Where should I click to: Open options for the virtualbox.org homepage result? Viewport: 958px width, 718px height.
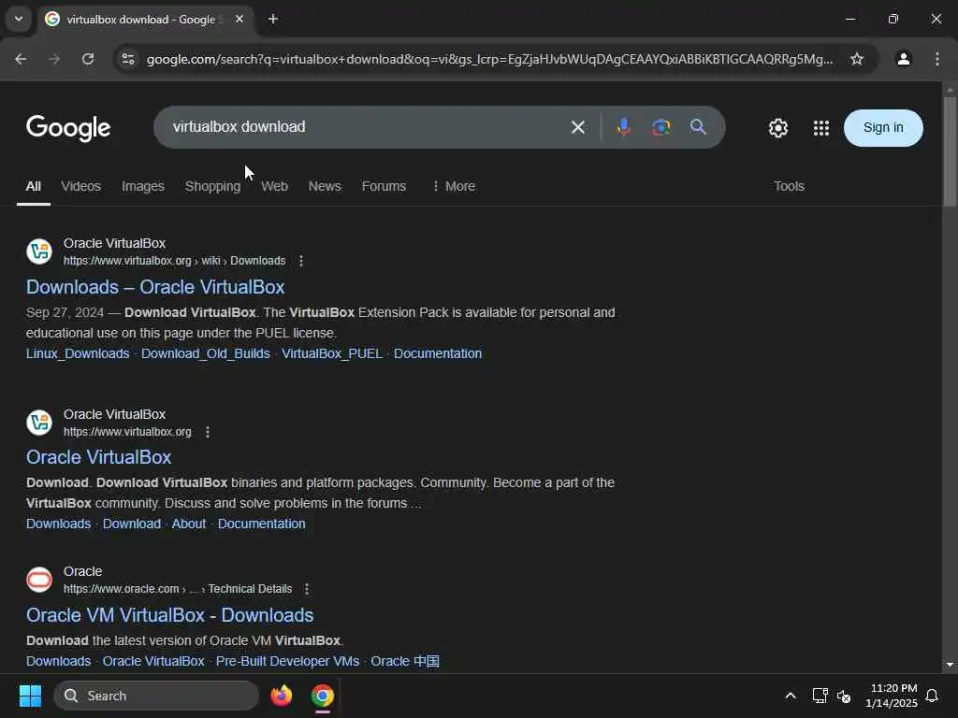[x=207, y=432]
